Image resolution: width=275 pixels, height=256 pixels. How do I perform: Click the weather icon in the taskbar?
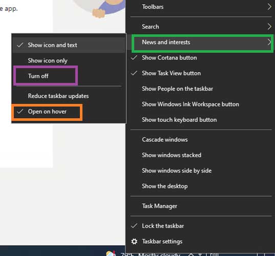(x=111, y=253)
